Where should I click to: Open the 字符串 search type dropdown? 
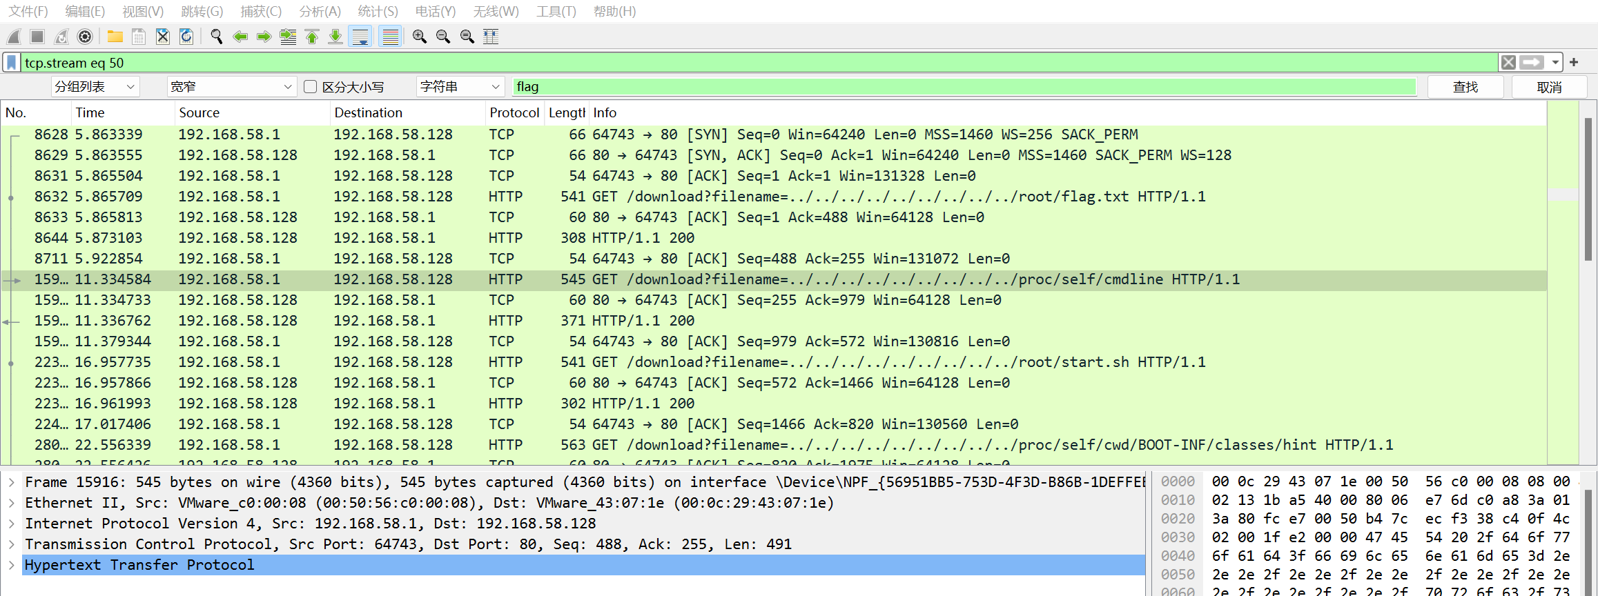(x=459, y=87)
